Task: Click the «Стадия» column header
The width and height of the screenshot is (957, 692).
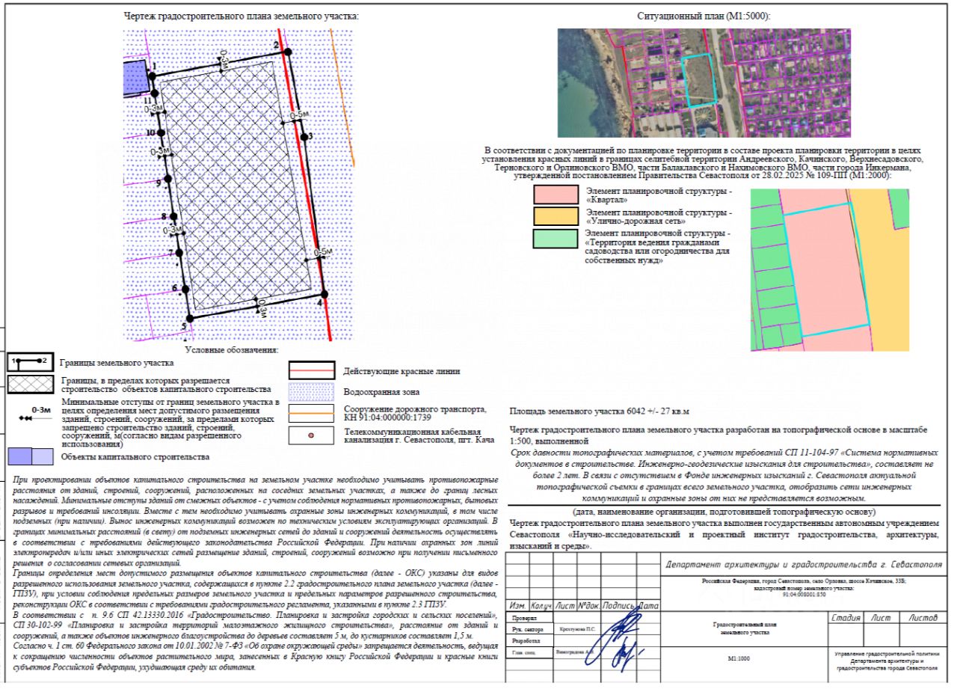Action: [845, 617]
